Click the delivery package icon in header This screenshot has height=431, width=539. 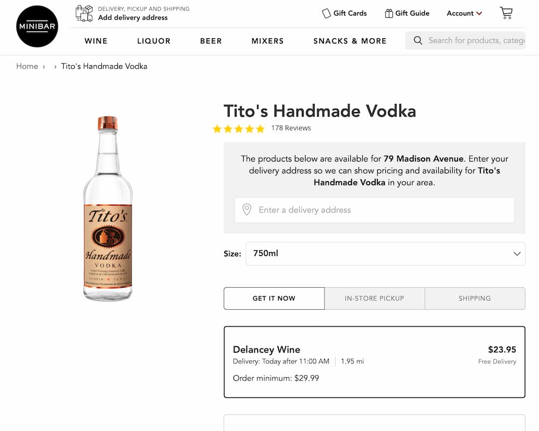click(84, 14)
